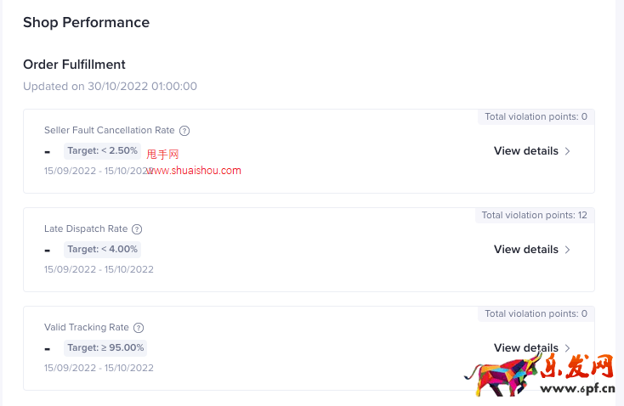Click help icon beside Seller Fault Cancellation Rate
Screen dimensions: 624x406
(x=184, y=131)
